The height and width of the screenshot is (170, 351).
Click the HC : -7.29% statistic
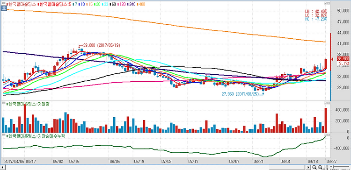click(316, 19)
